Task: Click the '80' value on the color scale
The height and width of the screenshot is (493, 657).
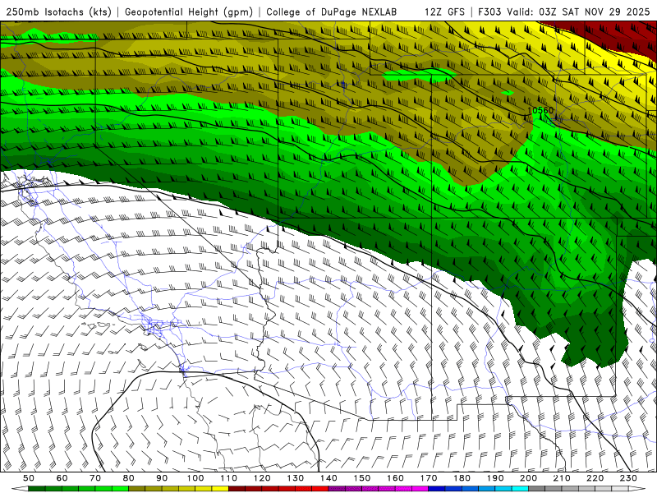Action: coord(129,478)
